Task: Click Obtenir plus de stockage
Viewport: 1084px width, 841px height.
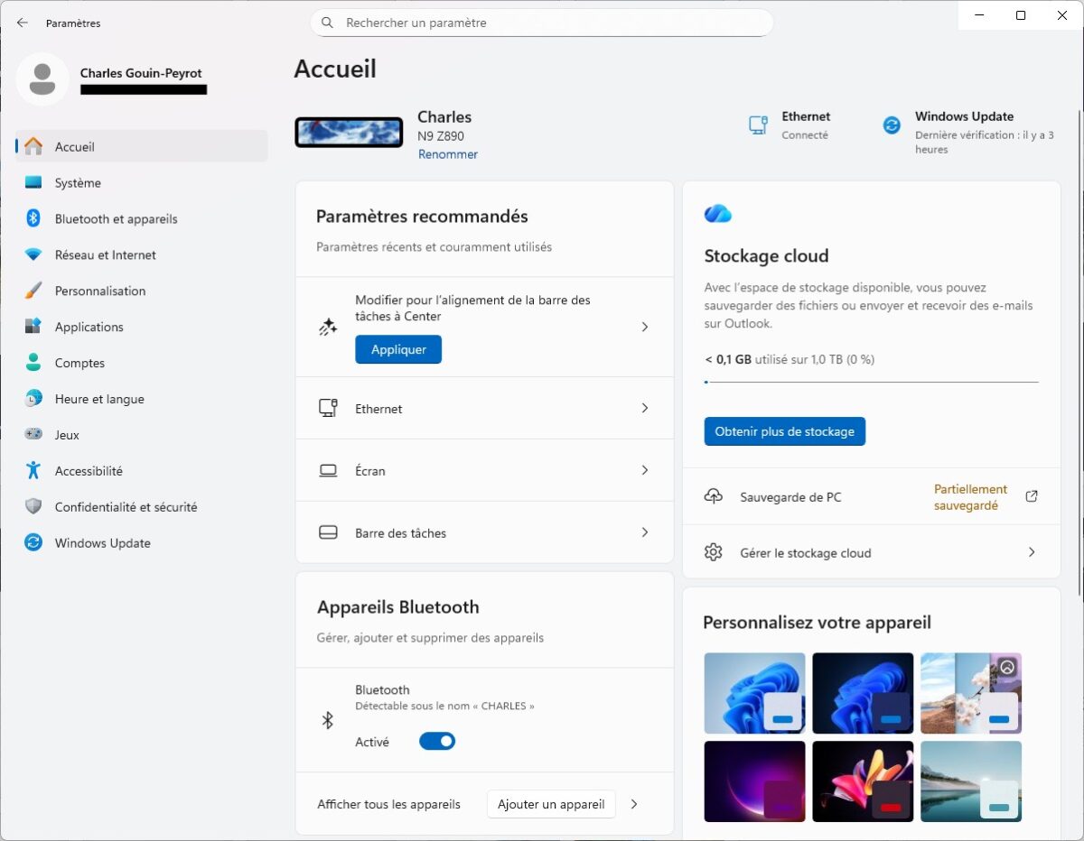Action: pyautogui.click(x=784, y=431)
